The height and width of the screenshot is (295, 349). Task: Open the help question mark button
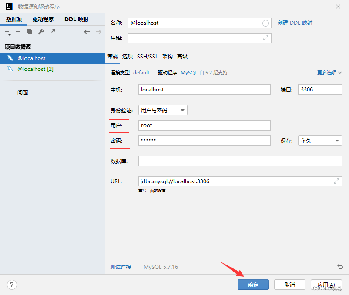click(x=12, y=285)
